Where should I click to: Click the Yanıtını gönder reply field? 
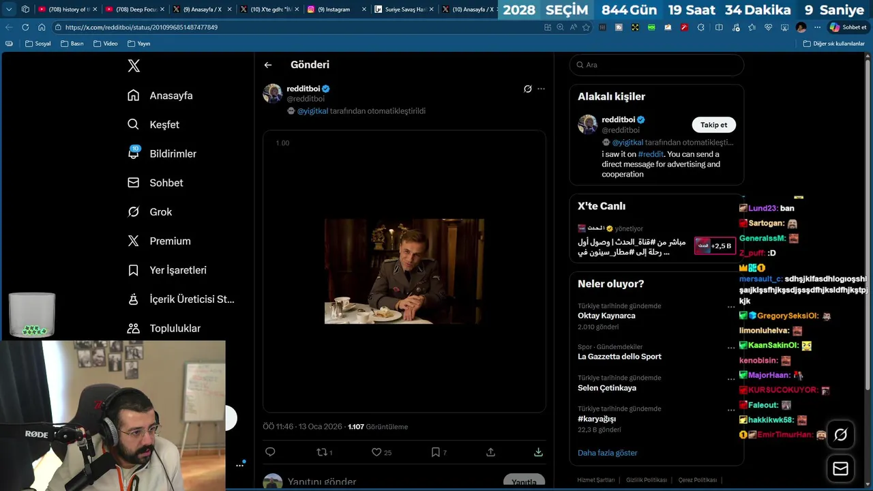(x=322, y=481)
